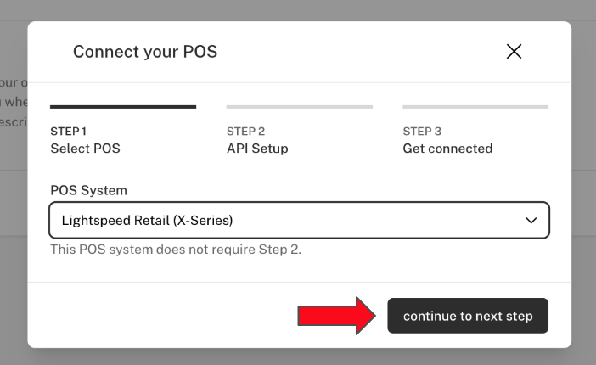This screenshot has width=596, height=365.
Task: Jump to the STEP 3 label
Action: (422, 132)
